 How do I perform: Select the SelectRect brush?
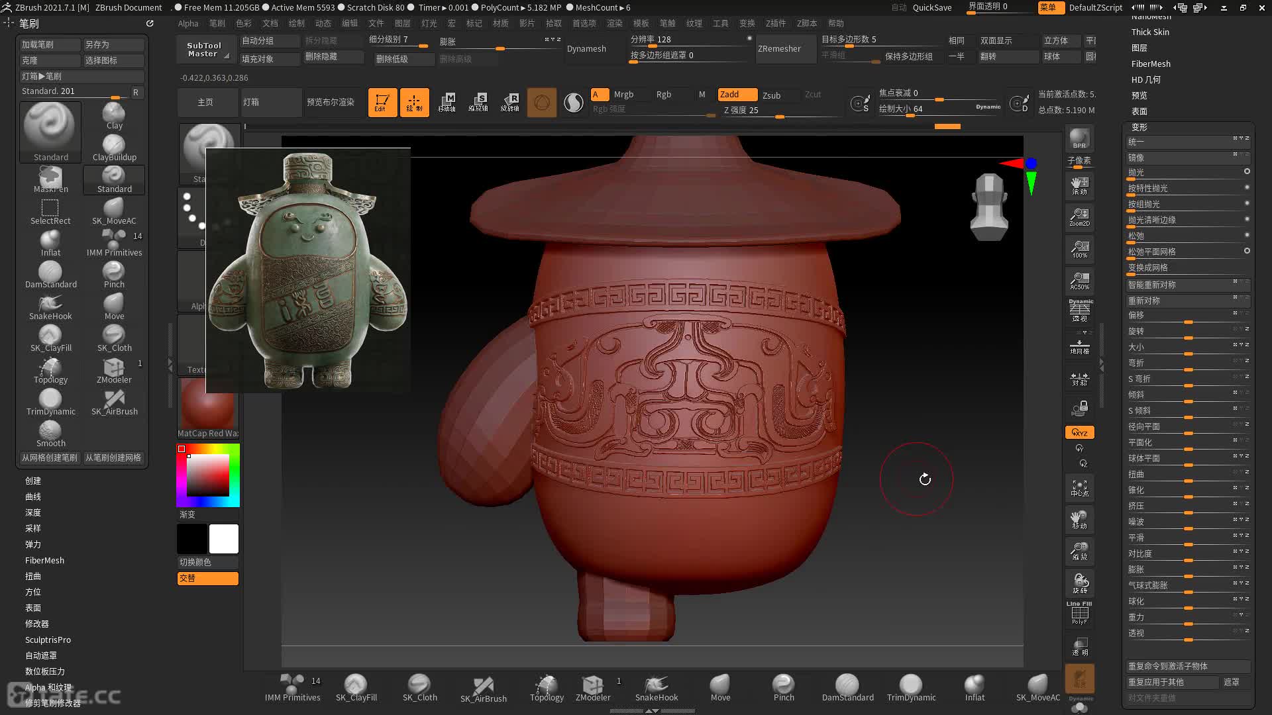(50, 211)
